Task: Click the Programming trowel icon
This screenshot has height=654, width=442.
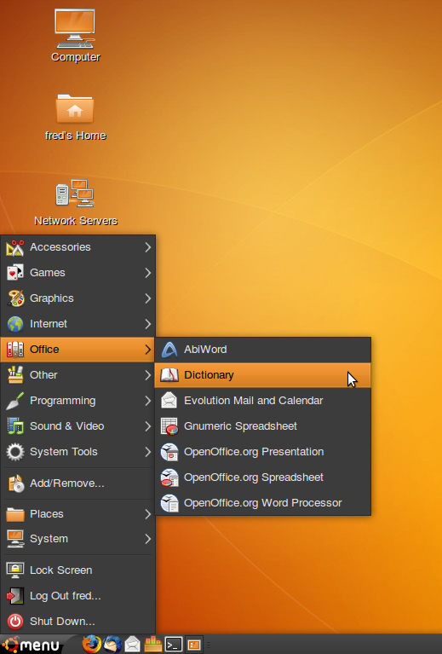Action: point(15,401)
